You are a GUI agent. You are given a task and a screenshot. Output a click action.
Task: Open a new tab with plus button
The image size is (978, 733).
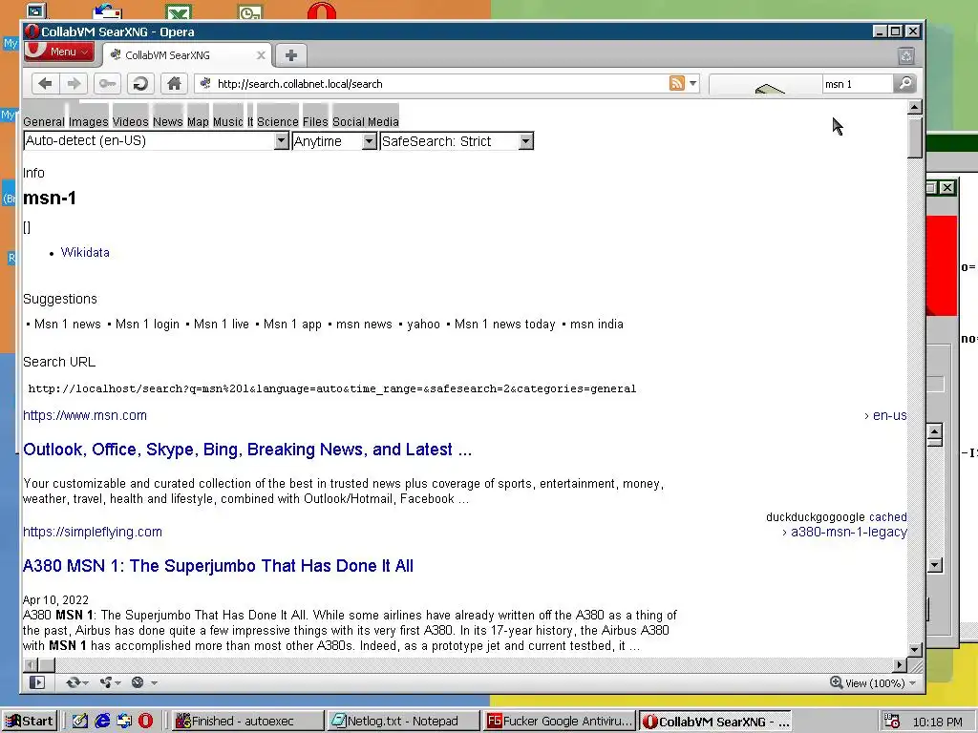click(290, 55)
